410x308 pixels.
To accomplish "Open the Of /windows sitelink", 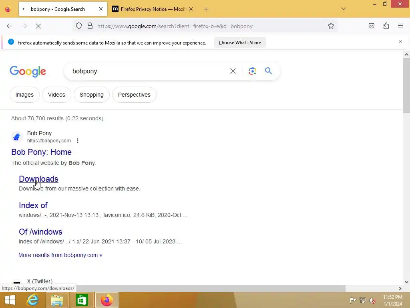I will click(40, 232).
